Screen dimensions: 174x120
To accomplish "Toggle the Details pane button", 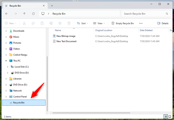I will [163, 23].
